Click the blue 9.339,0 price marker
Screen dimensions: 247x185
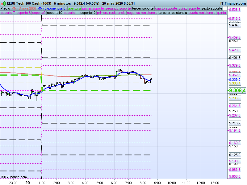[235, 79]
